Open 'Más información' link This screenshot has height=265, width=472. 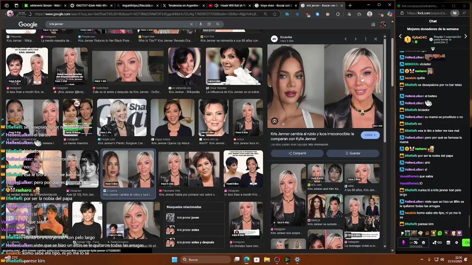(x=318, y=145)
